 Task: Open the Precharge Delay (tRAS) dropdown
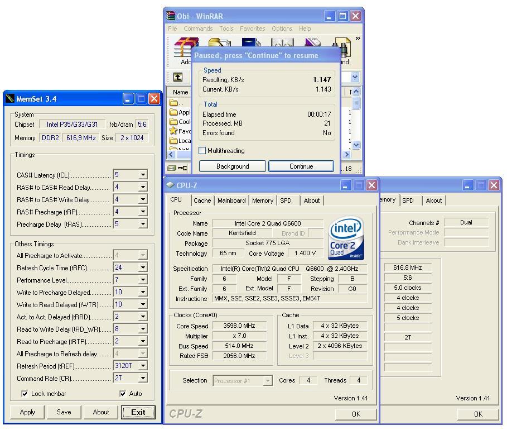pos(143,224)
